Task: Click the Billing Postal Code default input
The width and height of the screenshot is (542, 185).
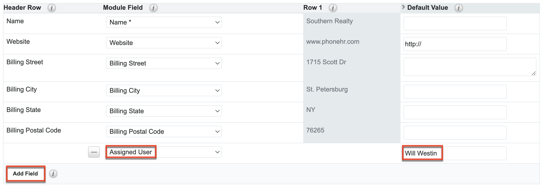Action: point(455,133)
